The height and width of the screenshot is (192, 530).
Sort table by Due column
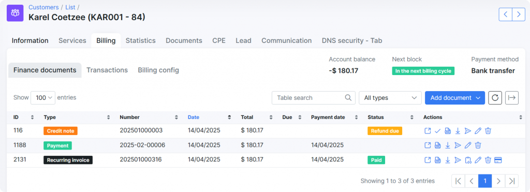292,117
